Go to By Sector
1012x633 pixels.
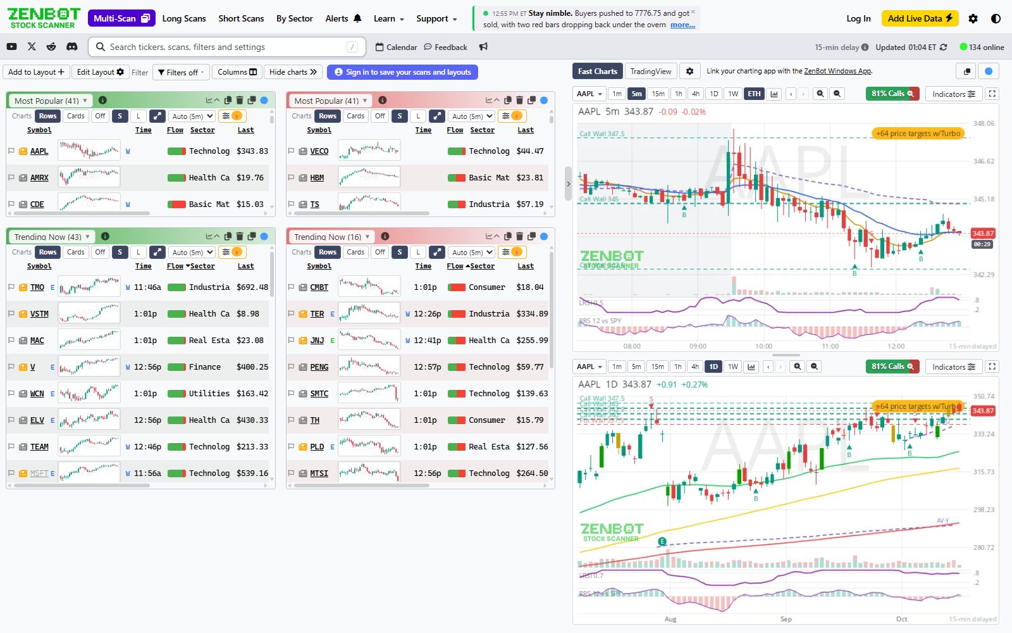tap(295, 18)
